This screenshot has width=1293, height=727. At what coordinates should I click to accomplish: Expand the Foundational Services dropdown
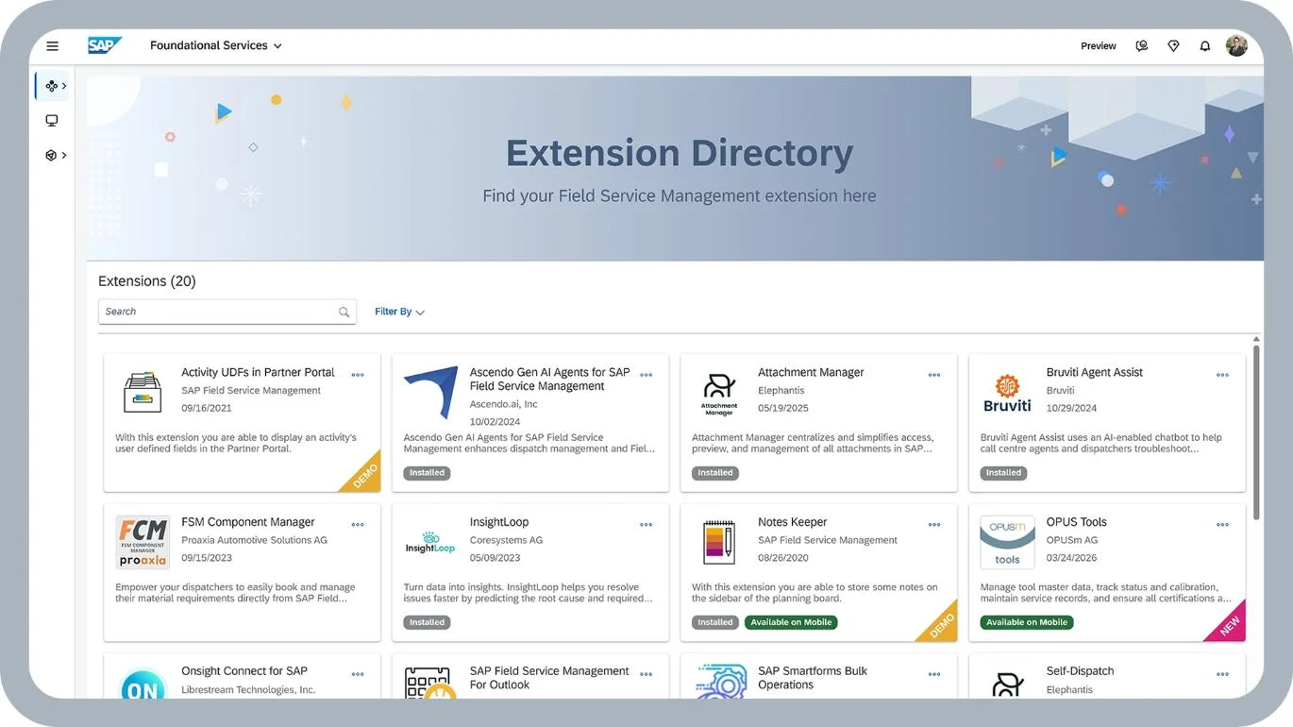(216, 45)
